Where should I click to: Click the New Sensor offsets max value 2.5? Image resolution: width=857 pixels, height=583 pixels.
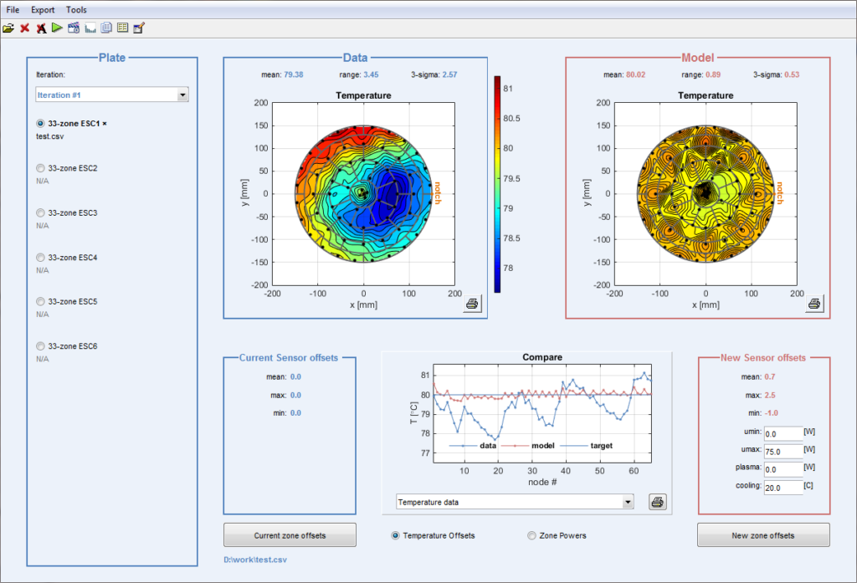[770, 395]
